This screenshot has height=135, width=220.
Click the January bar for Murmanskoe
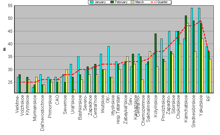click(x=33, y=90)
